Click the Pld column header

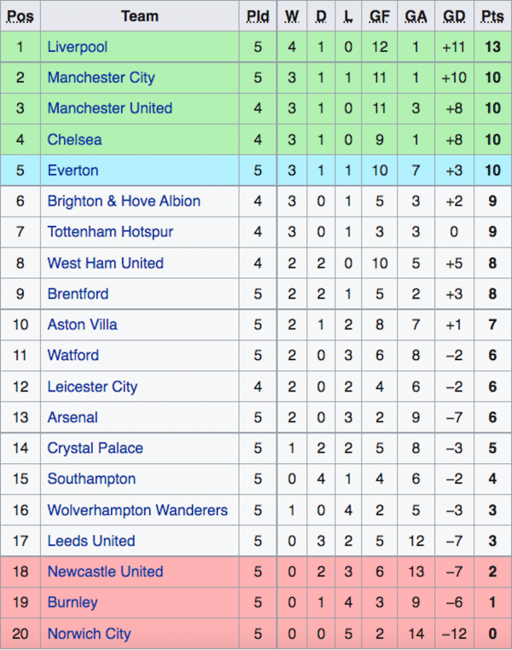[258, 16]
